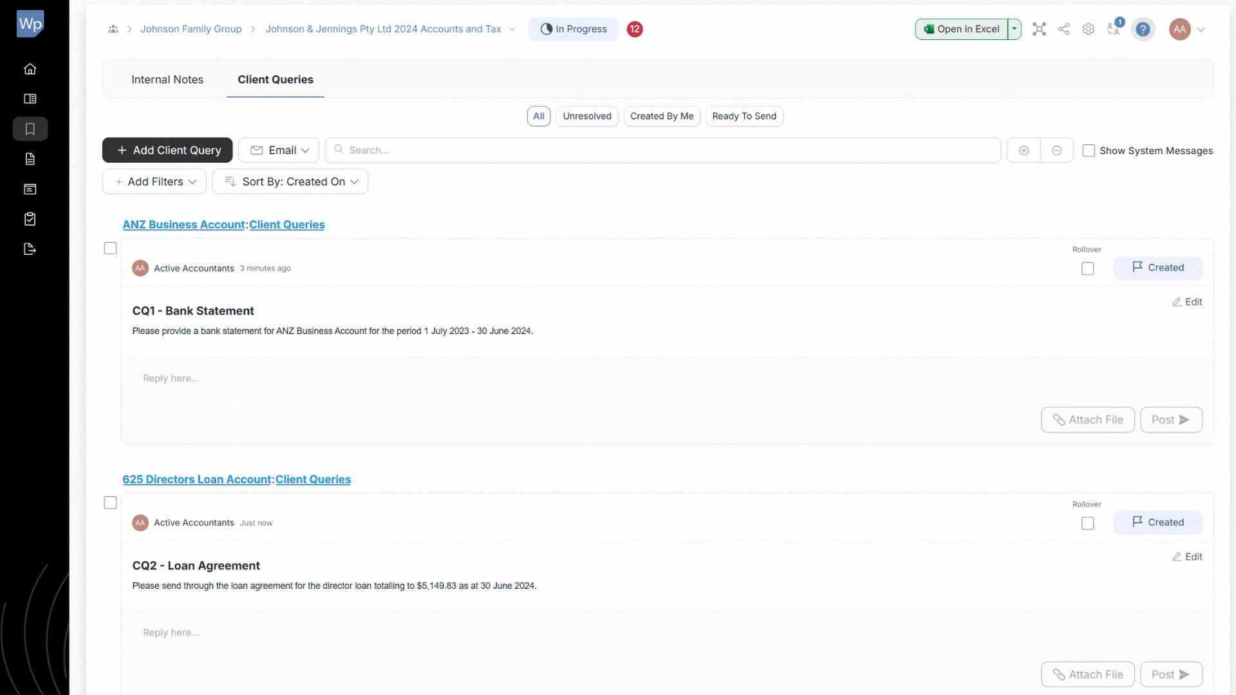This screenshot has width=1236, height=695.
Task: Click the help question mark icon
Action: pos(1143,29)
